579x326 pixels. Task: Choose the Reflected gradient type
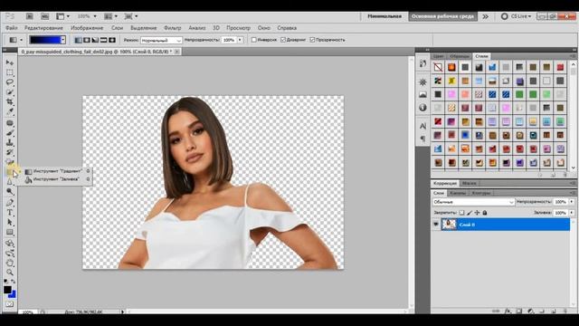[x=104, y=40]
